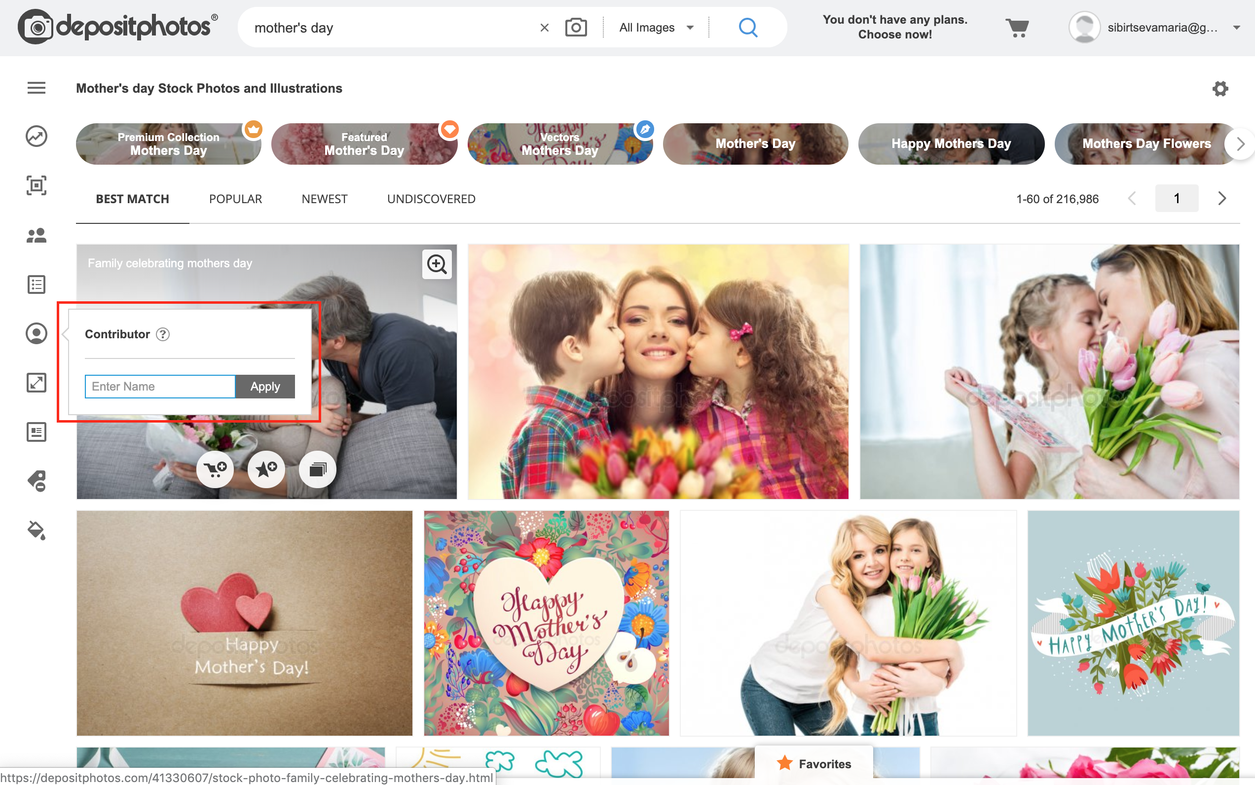Click Apply button in Contributor filter
Viewport: 1255px width, 785px height.
[x=265, y=387]
